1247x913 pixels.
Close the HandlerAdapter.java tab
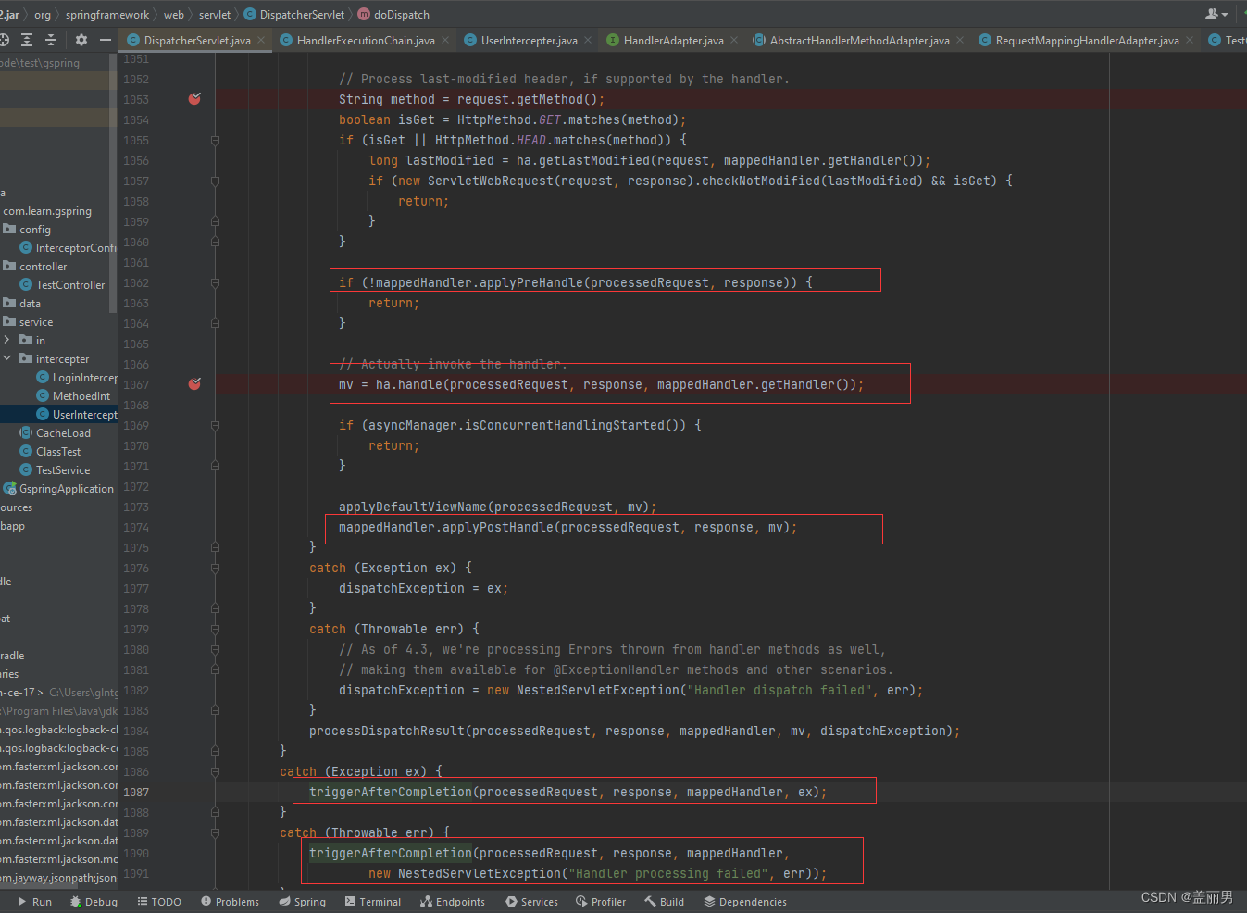click(734, 40)
